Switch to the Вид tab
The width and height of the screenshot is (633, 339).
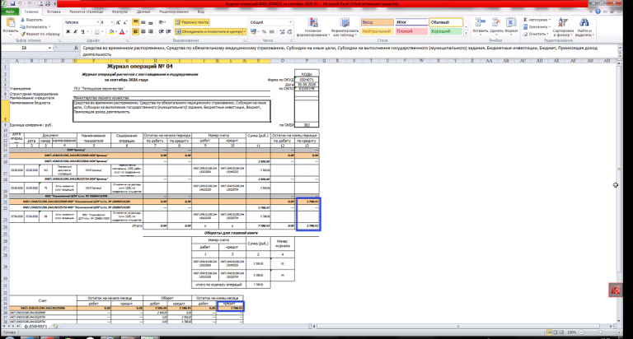click(200, 12)
